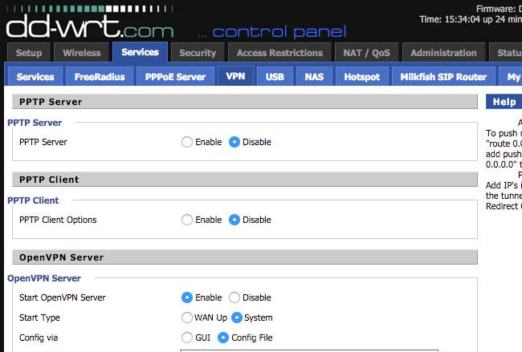Open the FreeRadius sub-tab
The height and width of the screenshot is (352, 522).
[x=100, y=76]
